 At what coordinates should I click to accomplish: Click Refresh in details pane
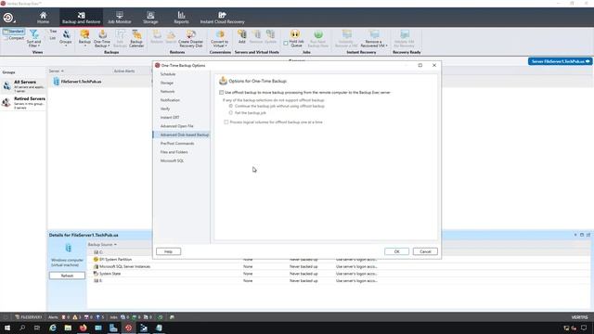click(x=67, y=276)
